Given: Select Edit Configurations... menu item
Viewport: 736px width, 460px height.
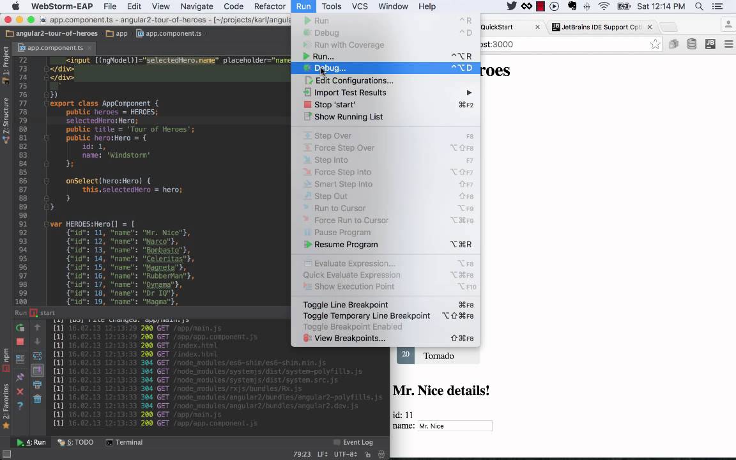Looking at the screenshot, I should (386, 80).
